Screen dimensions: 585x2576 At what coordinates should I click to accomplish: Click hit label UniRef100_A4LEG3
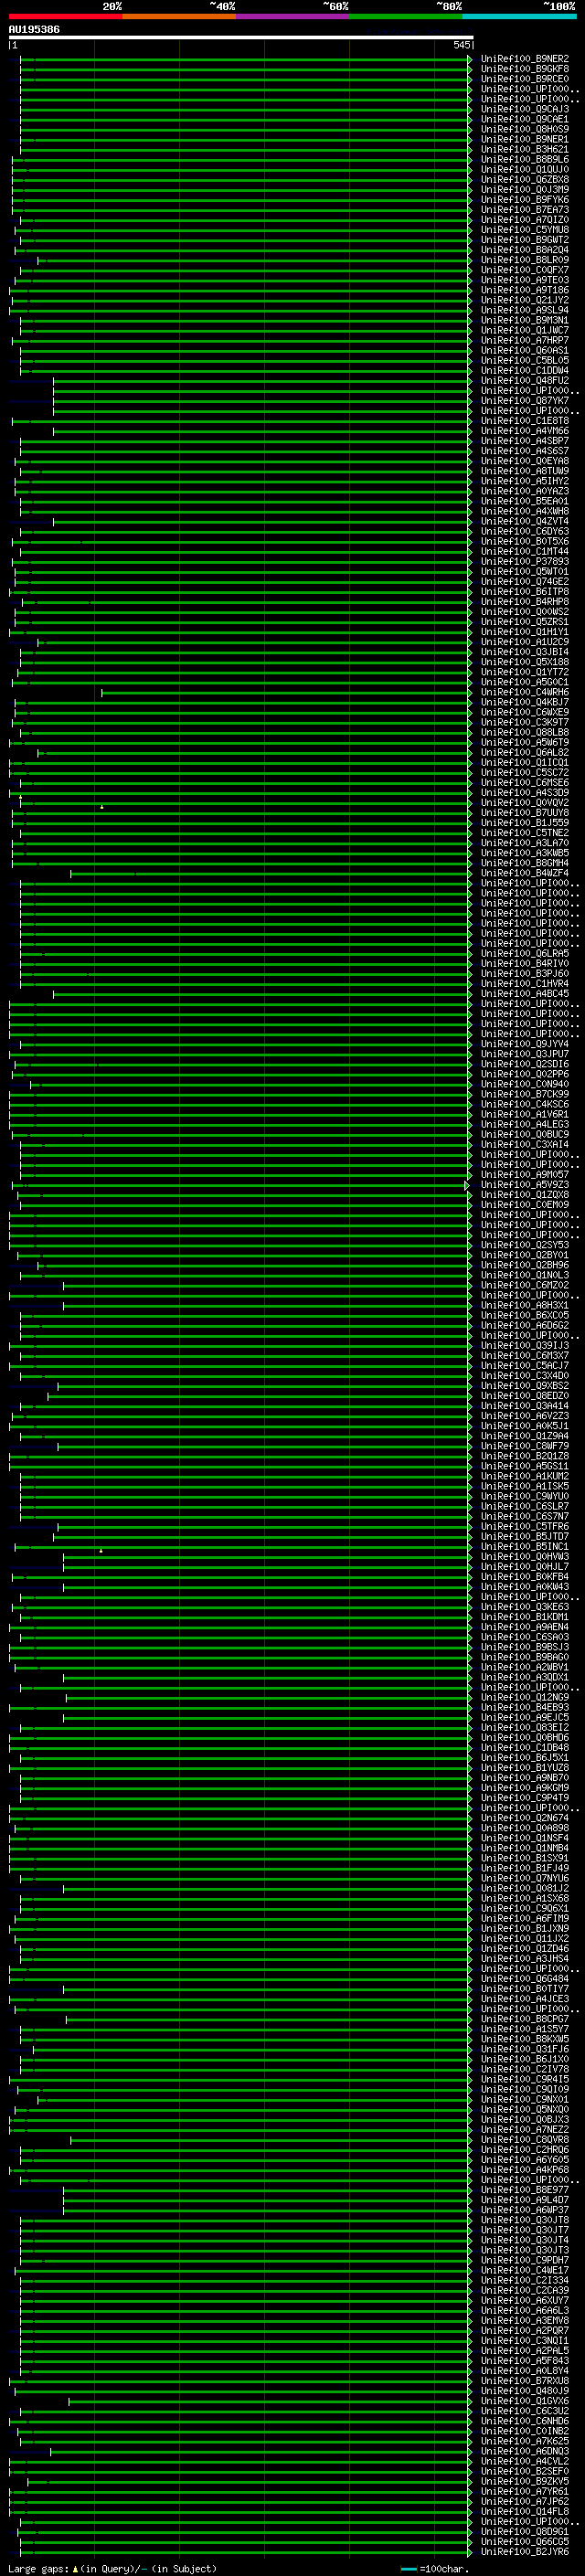[x=525, y=1124]
